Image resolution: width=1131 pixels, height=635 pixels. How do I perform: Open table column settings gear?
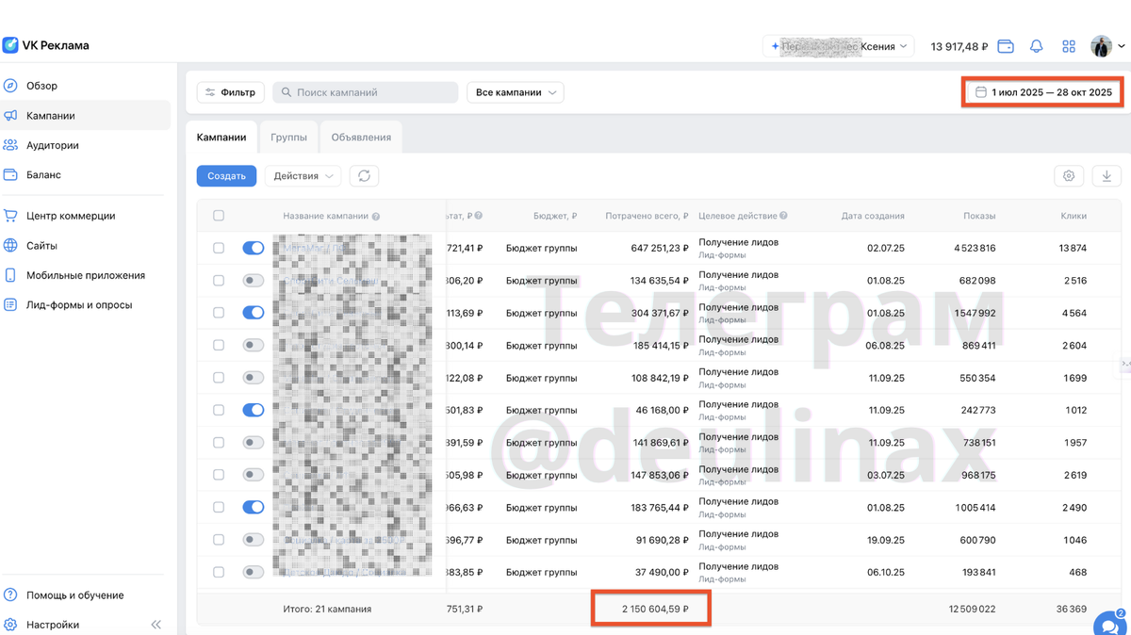(x=1069, y=176)
